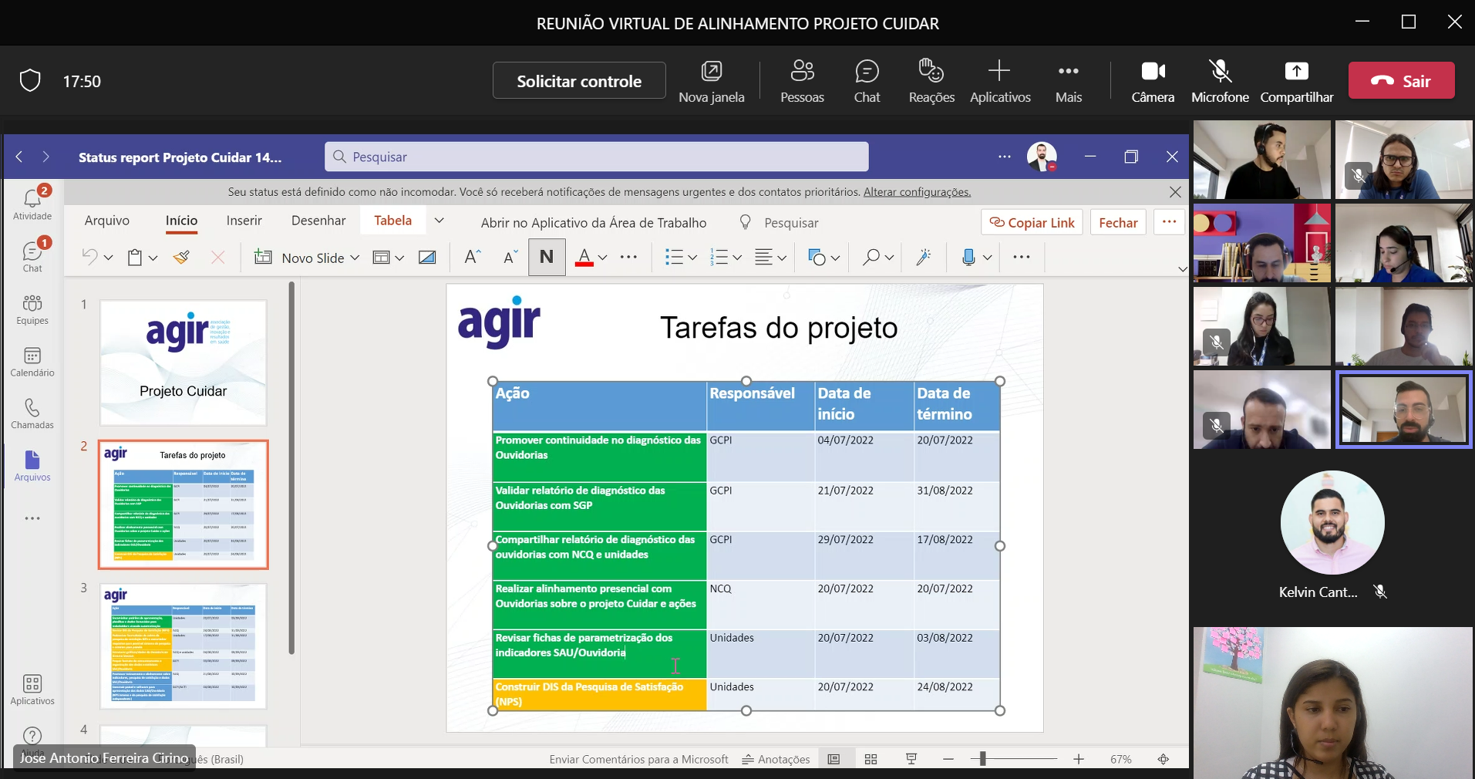Go forward with the right arrow
1475x779 pixels.
pyautogui.click(x=46, y=157)
